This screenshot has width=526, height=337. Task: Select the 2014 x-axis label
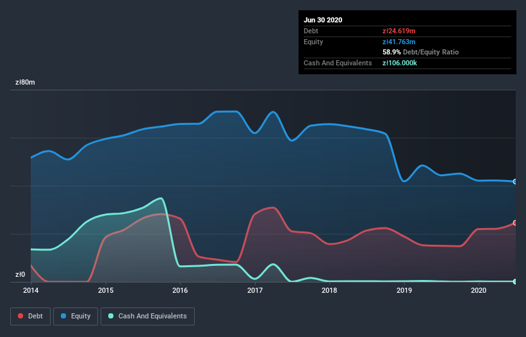click(x=31, y=290)
